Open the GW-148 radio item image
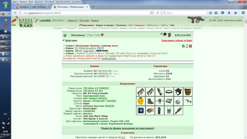 160,111
